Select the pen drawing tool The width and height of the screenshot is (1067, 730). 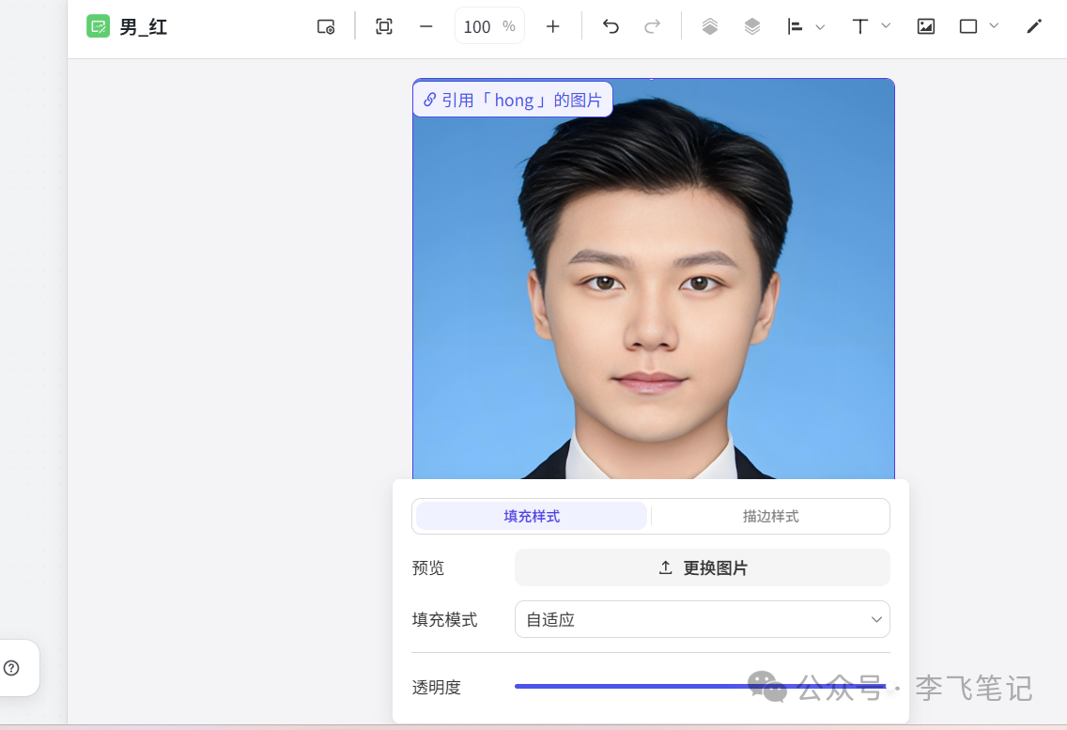tap(1033, 26)
